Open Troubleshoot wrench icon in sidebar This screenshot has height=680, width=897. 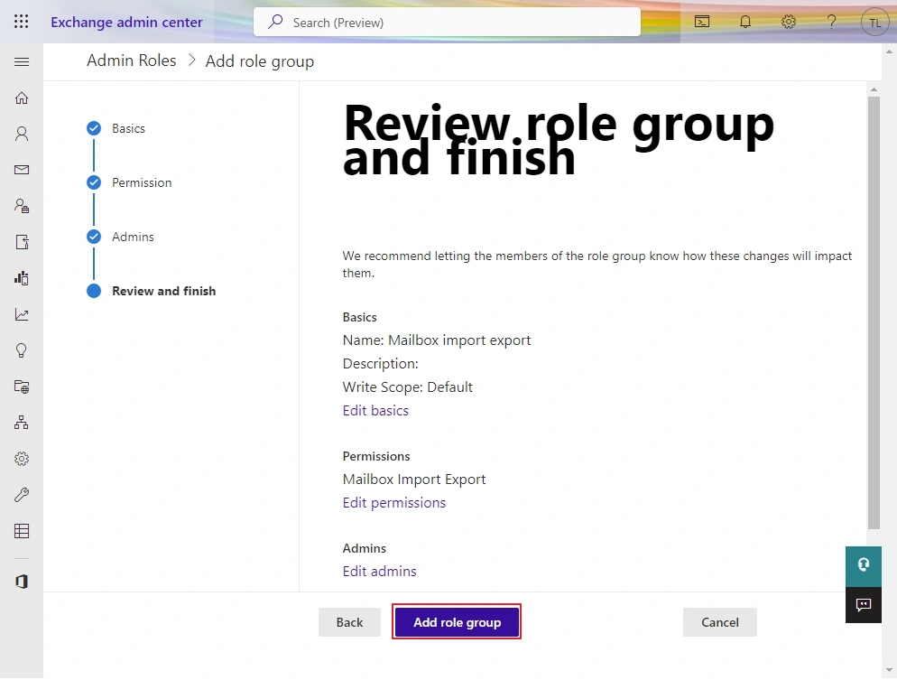click(x=21, y=495)
